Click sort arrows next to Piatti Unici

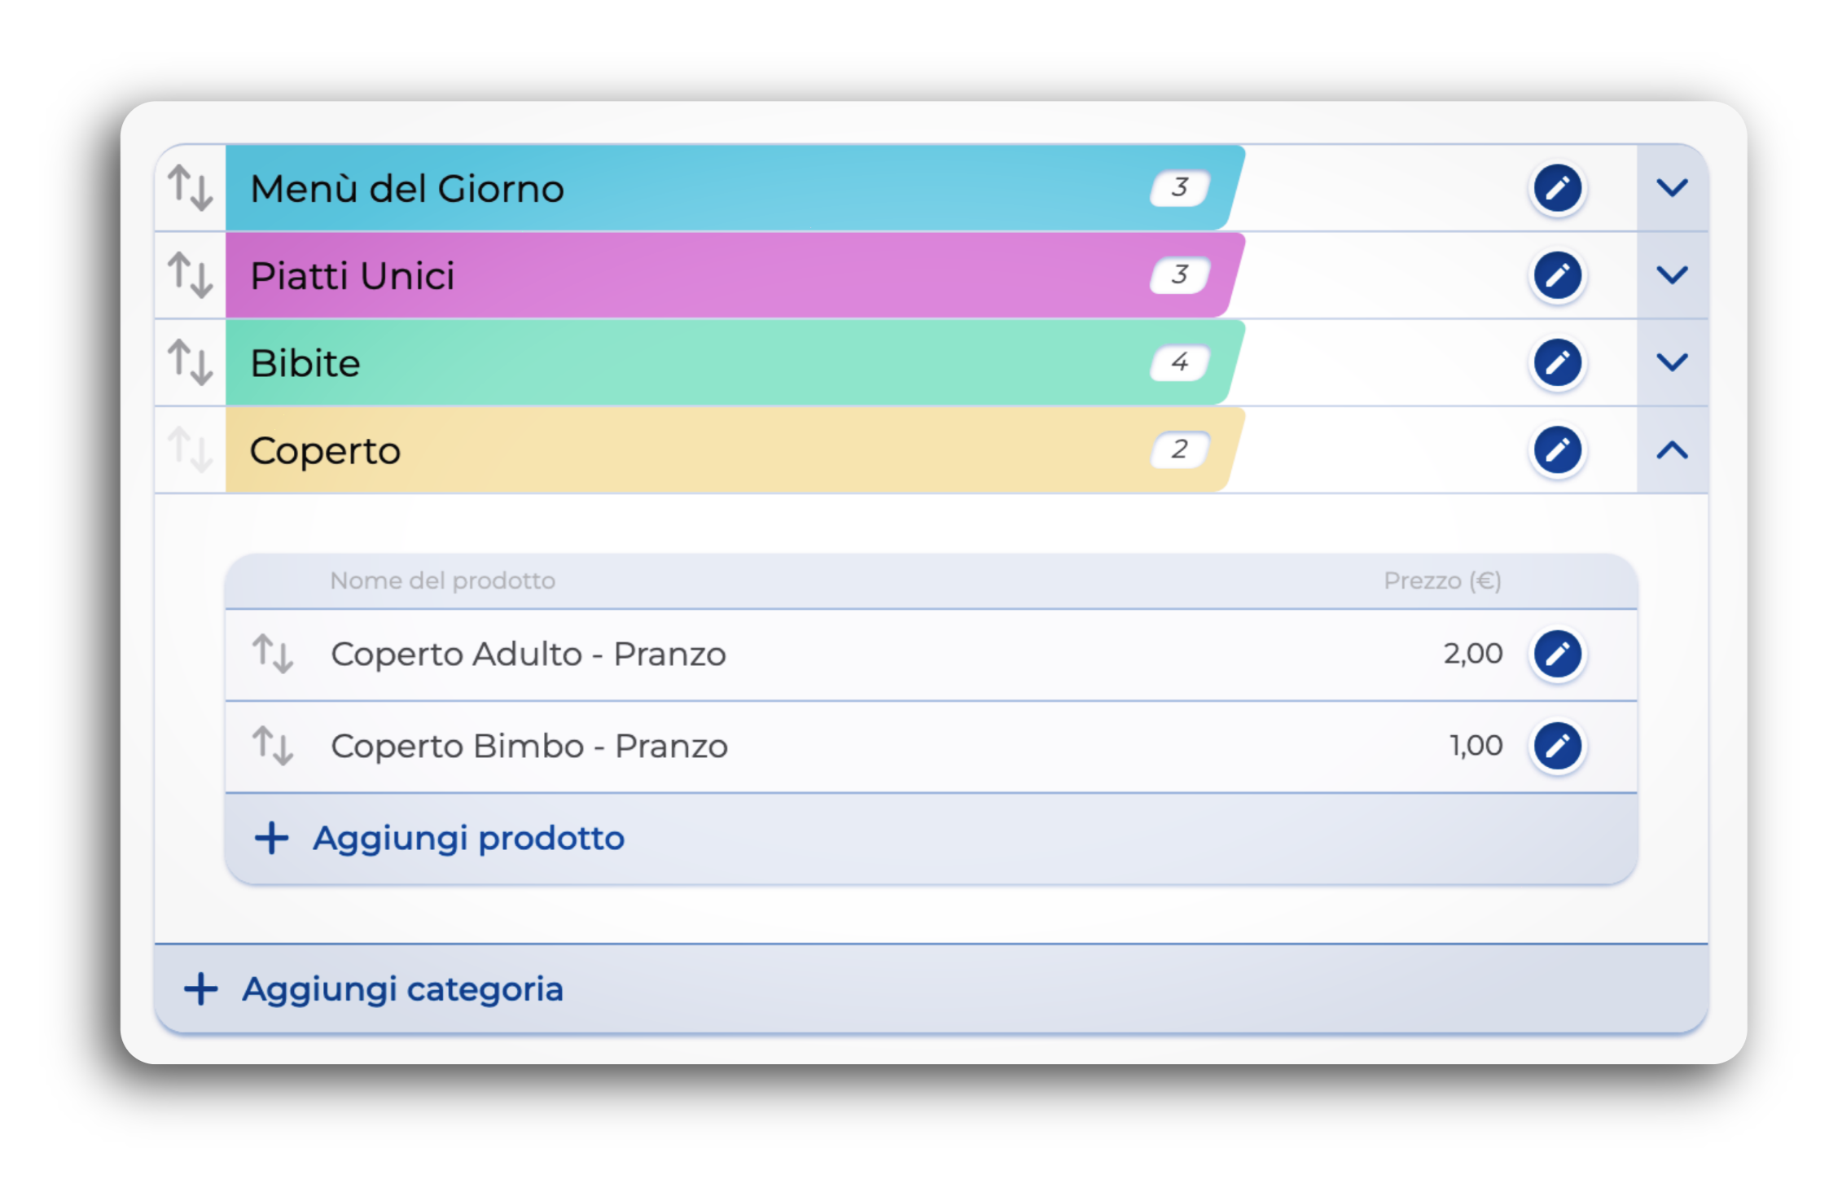191,275
